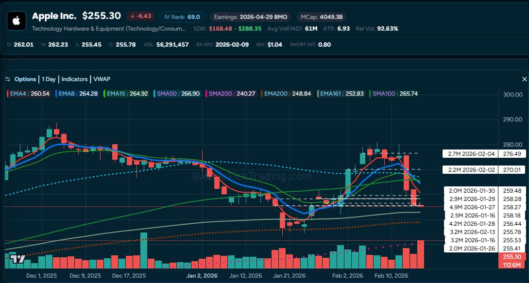Close the chart overlay with the X icon

(x=524, y=79)
